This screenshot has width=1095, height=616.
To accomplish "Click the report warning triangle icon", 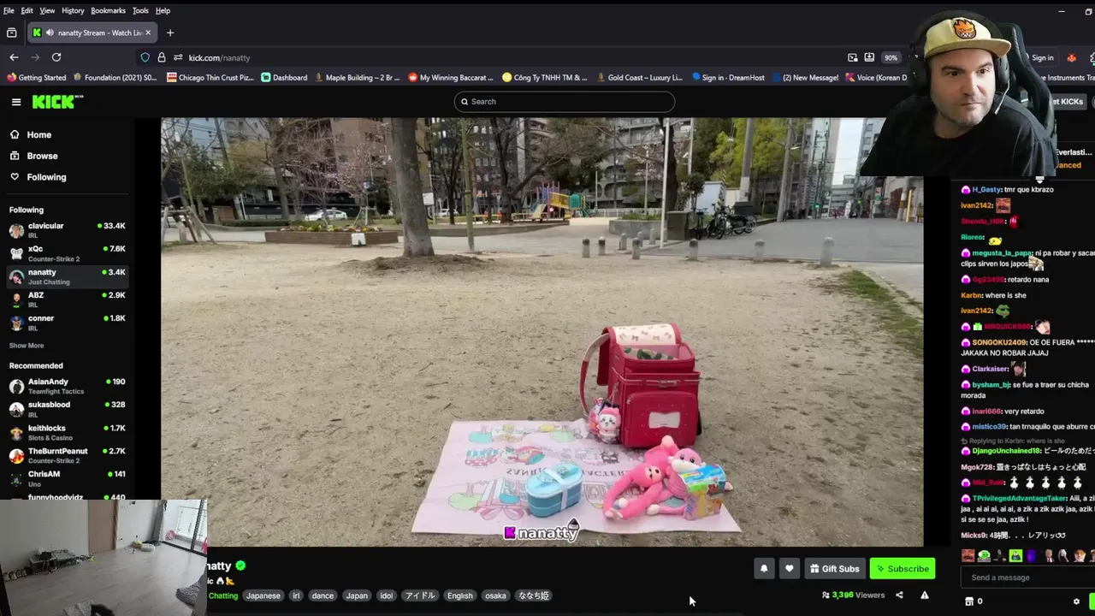I will pos(924,595).
